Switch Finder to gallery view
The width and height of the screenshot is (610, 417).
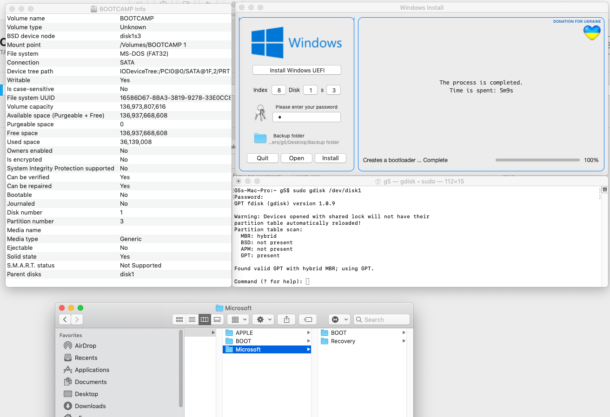pyautogui.click(x=217, y=319)
